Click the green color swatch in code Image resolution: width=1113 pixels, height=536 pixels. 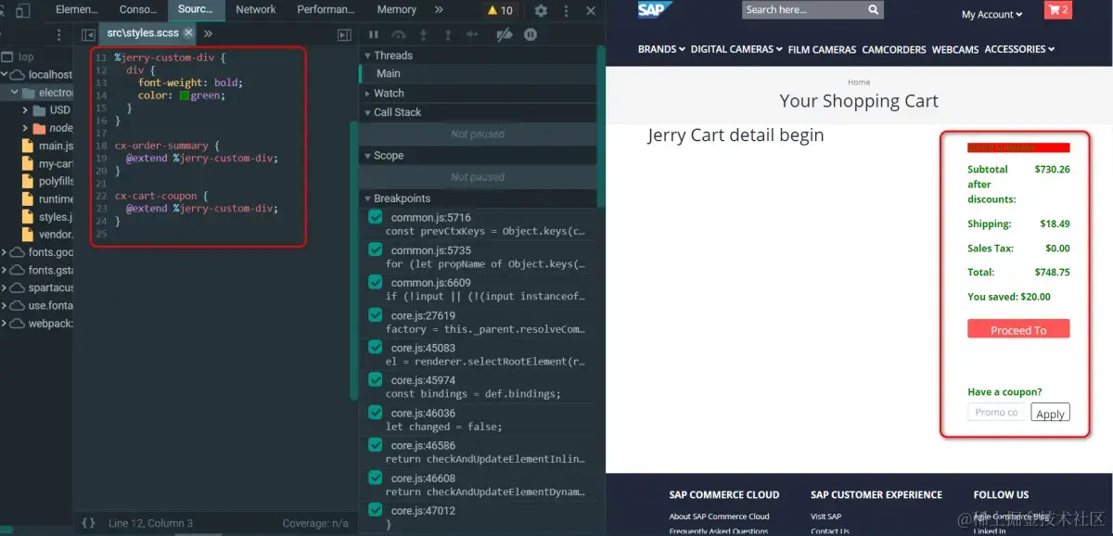tap(184, 96)
